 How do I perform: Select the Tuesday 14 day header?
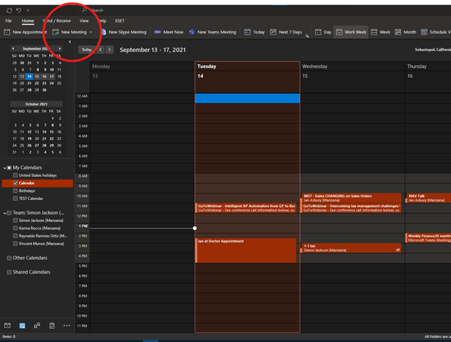[247, 76]
